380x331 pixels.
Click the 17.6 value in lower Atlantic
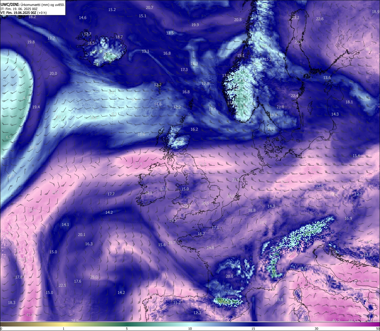click(x=77, y=281)
